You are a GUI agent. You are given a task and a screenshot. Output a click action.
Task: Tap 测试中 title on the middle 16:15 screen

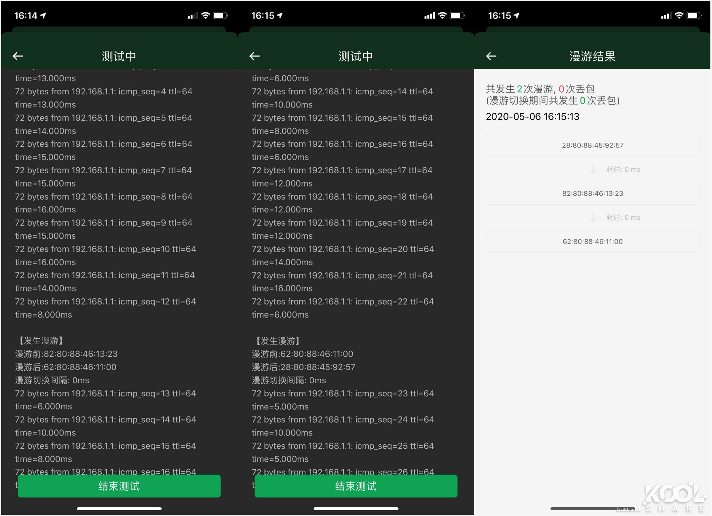[356, 56]
